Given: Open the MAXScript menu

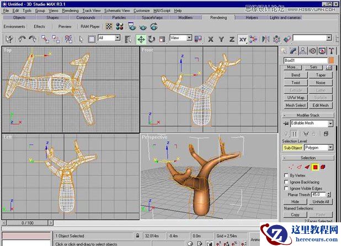Looking at the screenshot, I should click(x=162, y=10).
